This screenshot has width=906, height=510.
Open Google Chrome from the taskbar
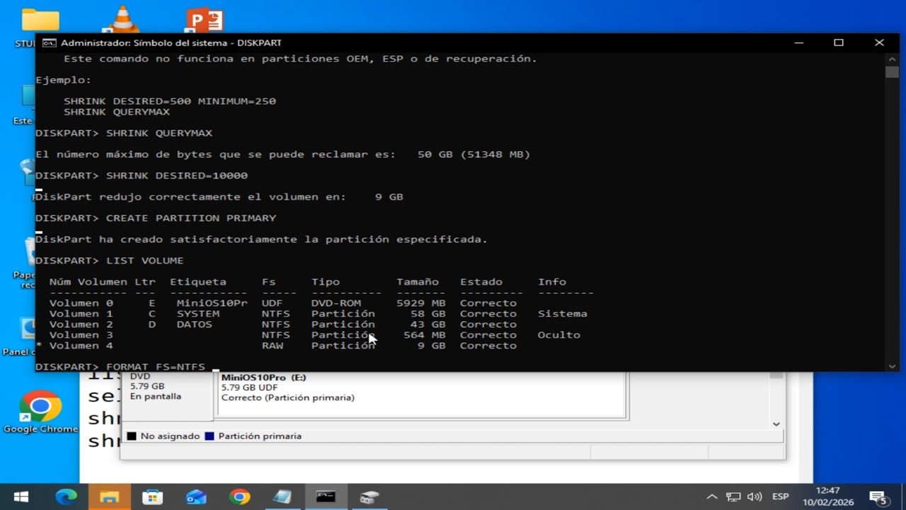[239, 497]
